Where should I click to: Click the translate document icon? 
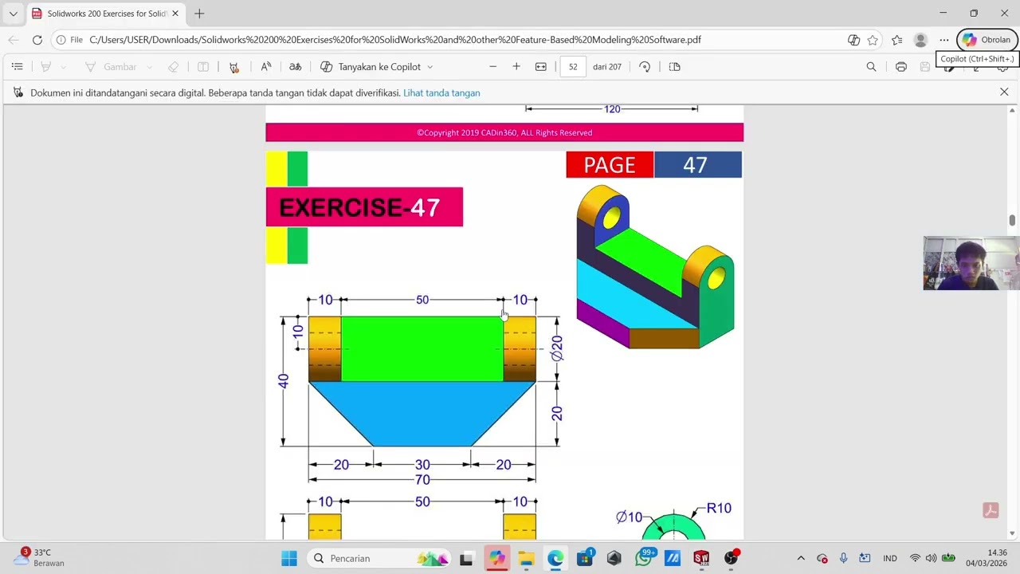pos(295,67)
